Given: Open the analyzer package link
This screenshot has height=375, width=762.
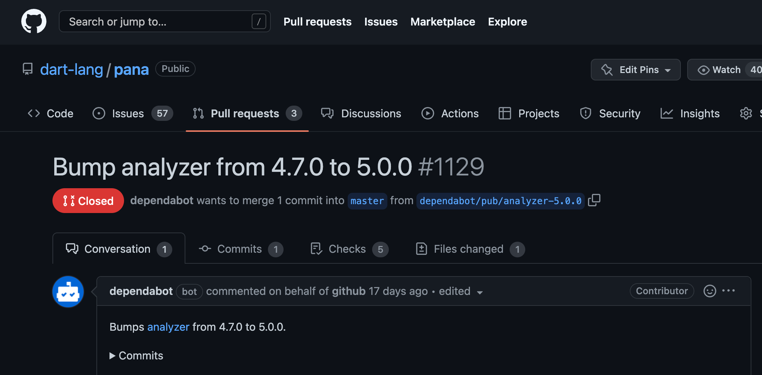Looking at the screenshot, I should click(168, 327).
